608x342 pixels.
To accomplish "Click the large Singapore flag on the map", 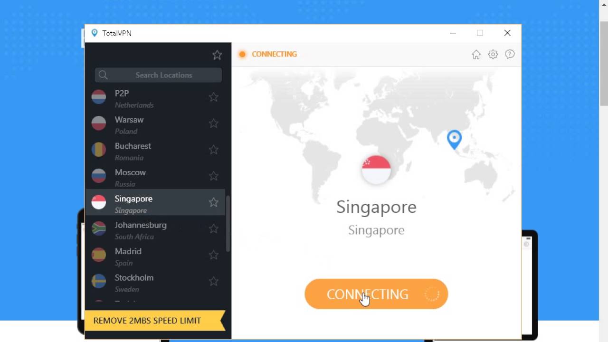I will click(376, 170).
